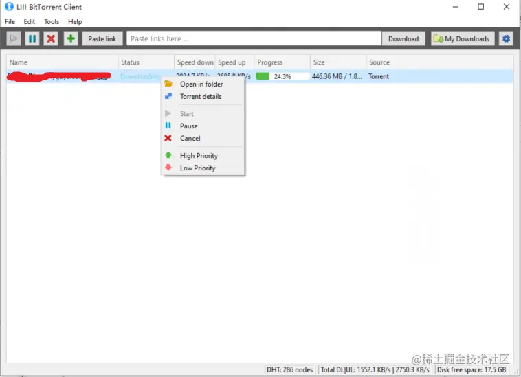Click the 'Torrent' source cell
Viewport: 521px width, 377px height.
point(379,76)
